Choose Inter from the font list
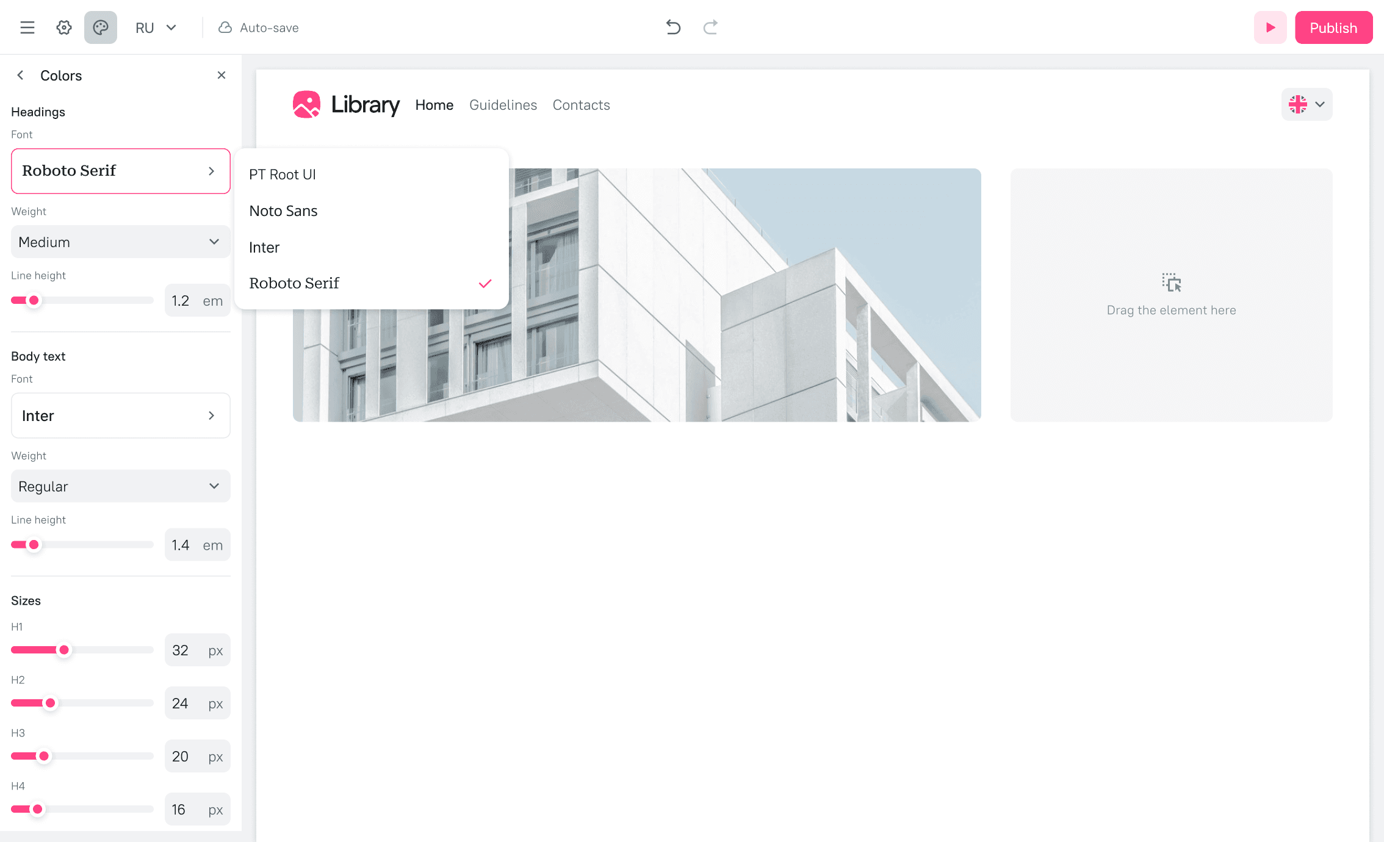 click(x=264, y=247)
